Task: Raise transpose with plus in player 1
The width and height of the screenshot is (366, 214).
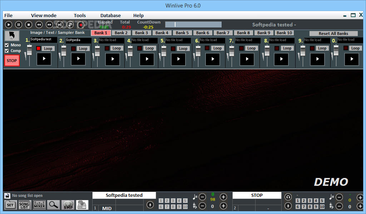Action: (223, 206)
